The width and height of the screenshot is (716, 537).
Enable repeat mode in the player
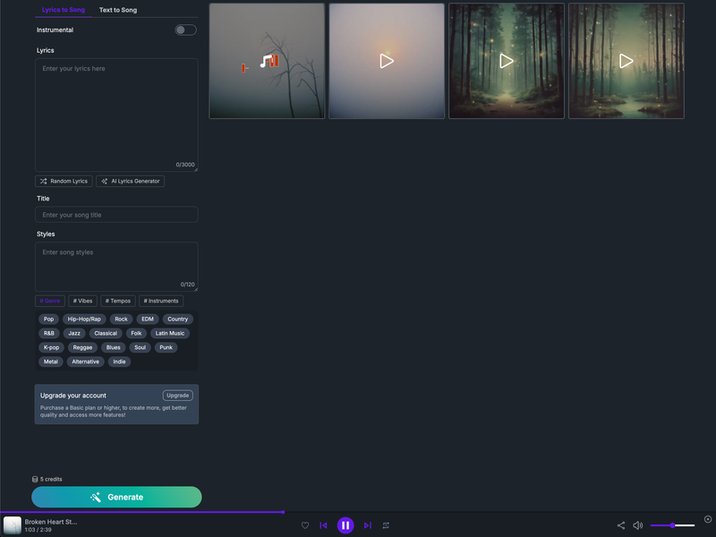pyautogui.click(x=387, y=525)
